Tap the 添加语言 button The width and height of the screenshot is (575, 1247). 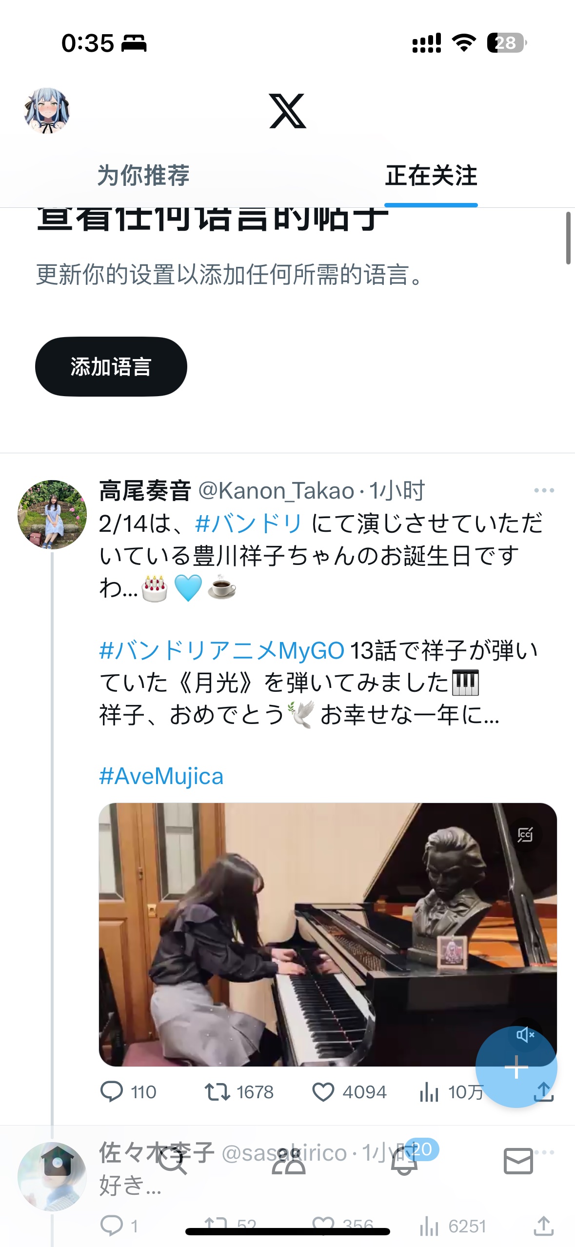coord(111,366)
